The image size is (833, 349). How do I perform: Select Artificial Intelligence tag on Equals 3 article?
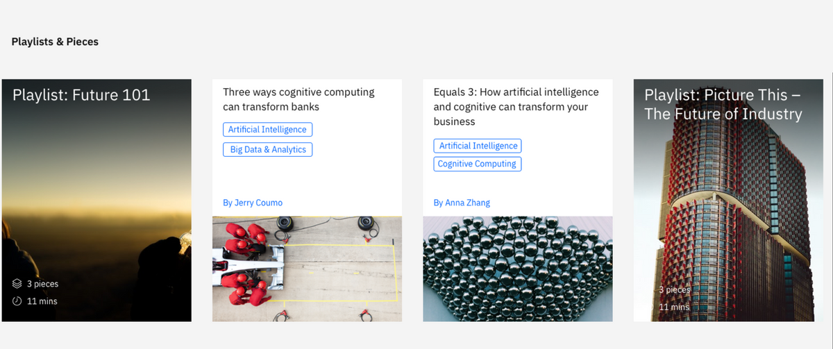tap(478, 146)
